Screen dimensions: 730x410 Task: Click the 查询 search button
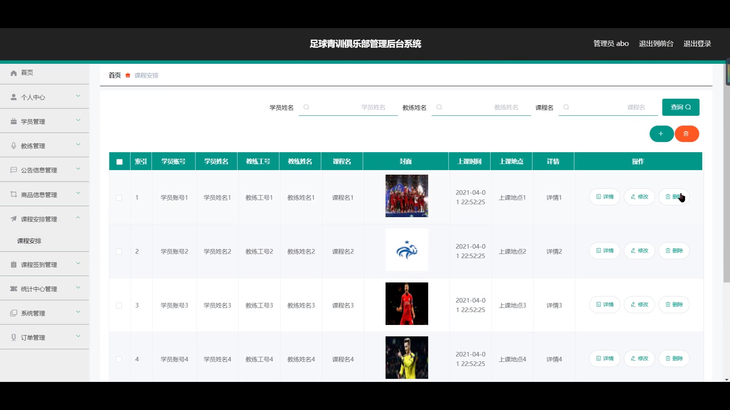pos(681,107)
